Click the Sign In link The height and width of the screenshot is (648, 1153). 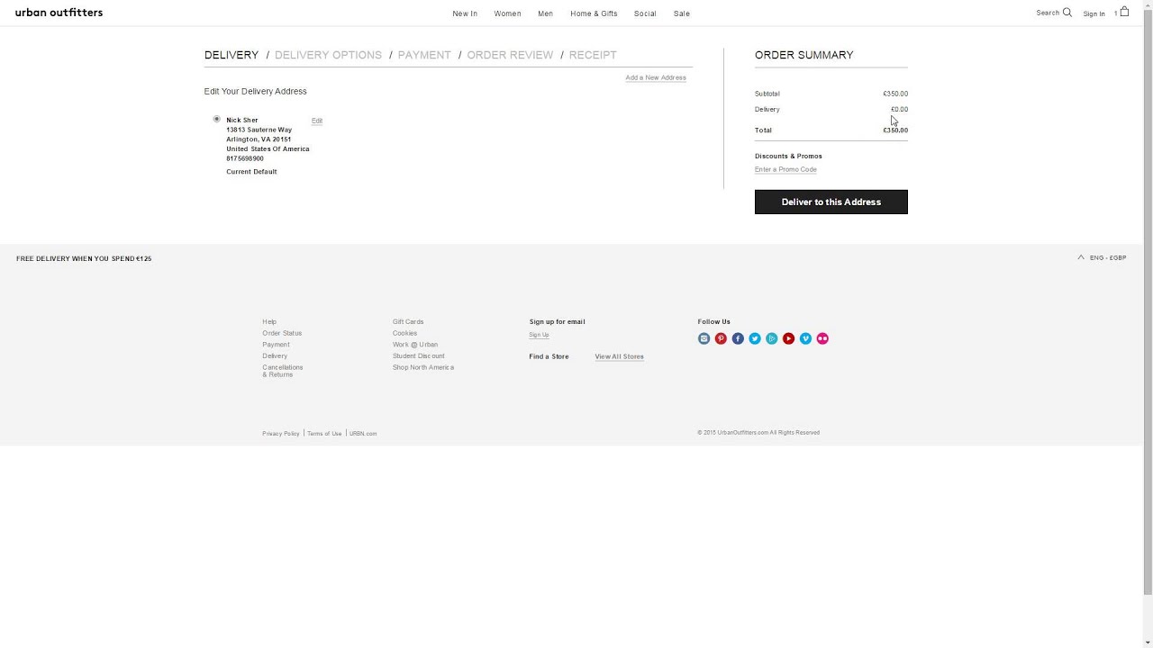(1094, 13)
